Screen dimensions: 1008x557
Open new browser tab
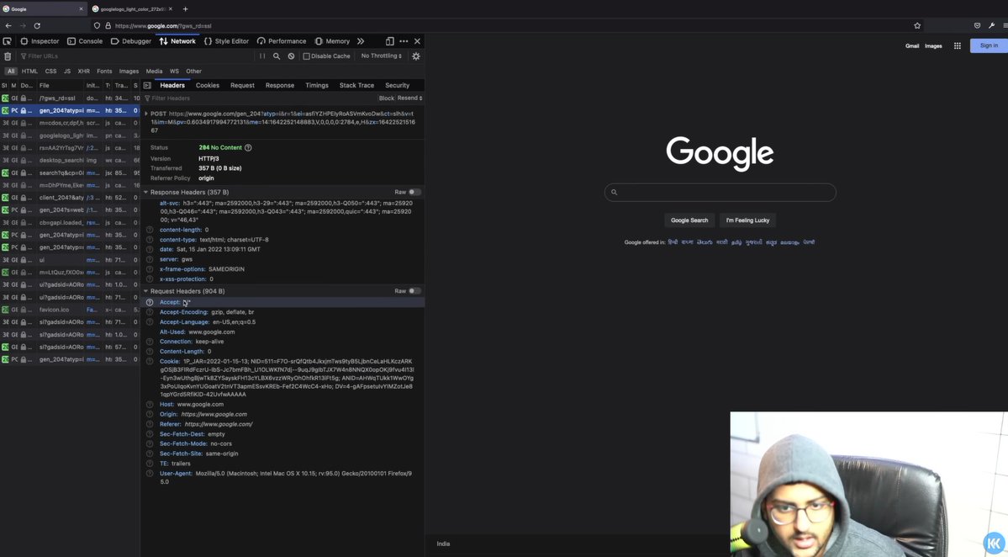coord(185,9)
